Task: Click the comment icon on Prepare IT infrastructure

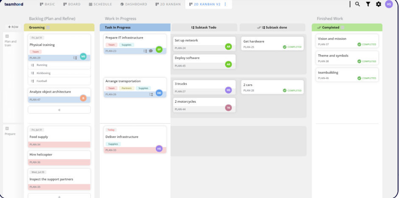Action: tap(151, 51)
